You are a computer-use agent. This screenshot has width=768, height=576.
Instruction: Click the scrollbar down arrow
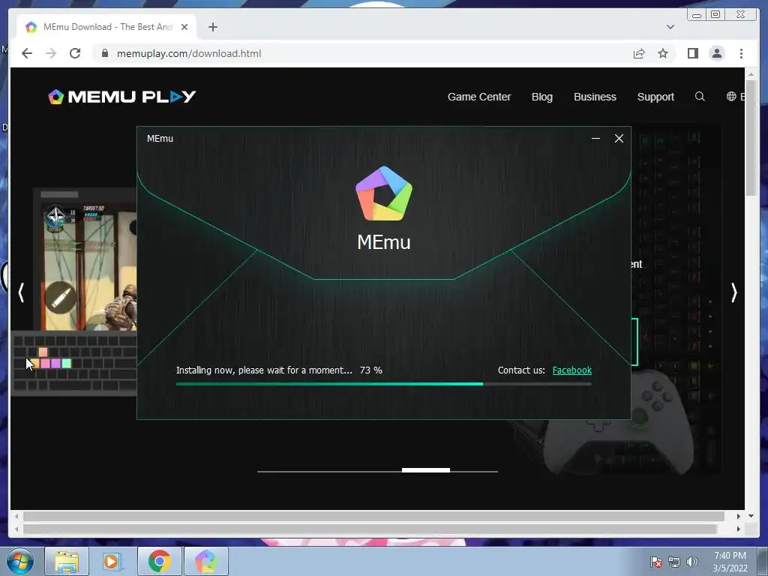click(x=751, y=516)
